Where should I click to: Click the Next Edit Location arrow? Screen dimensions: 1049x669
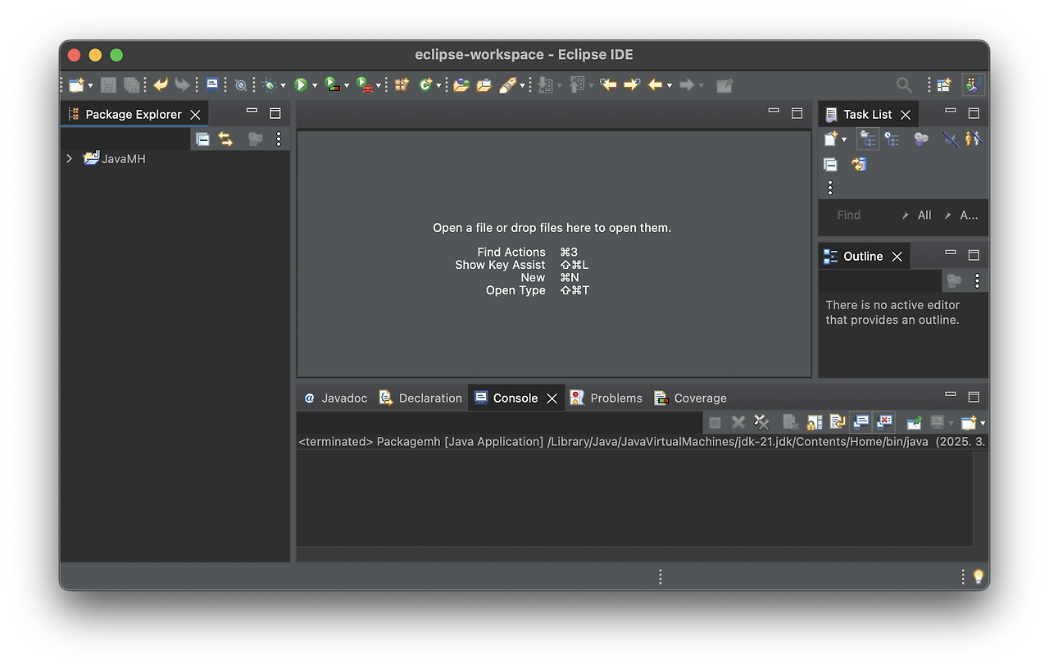pyautogui.click(x=632, y=84)
